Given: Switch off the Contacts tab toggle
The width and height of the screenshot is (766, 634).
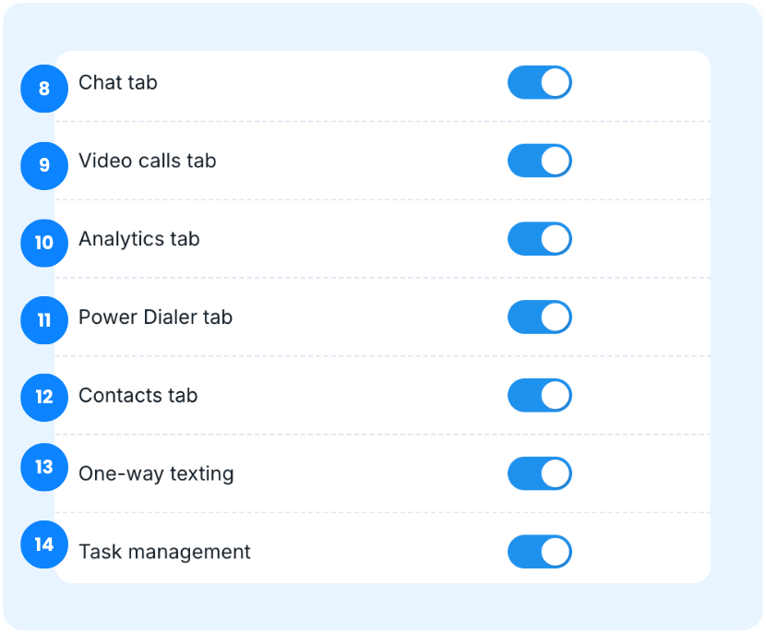Looking at the screenshot, I should point(540,396).
